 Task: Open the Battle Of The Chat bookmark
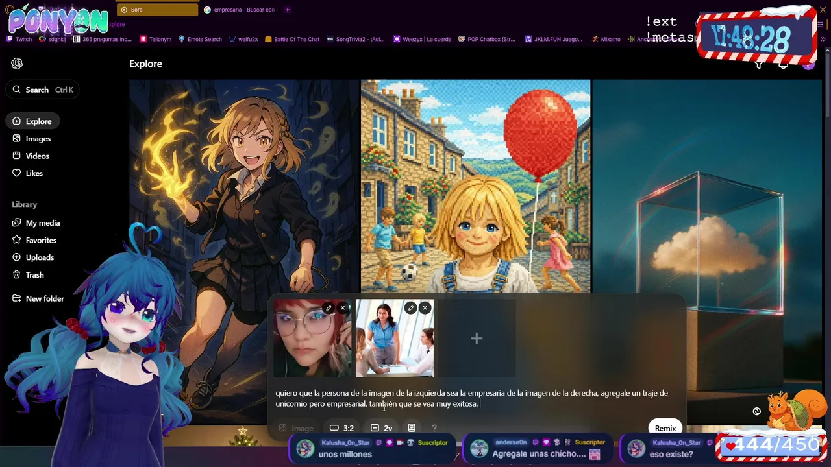292,39
